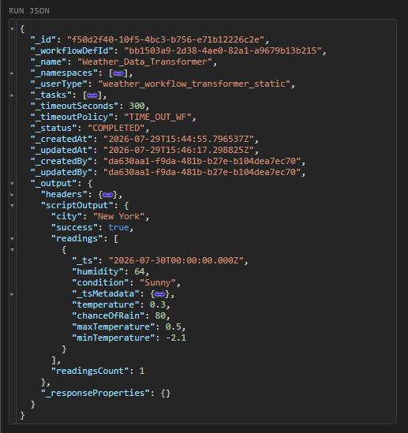Collapse the first readings item arrow
The image size is (408, 433).
pos(12,250)
